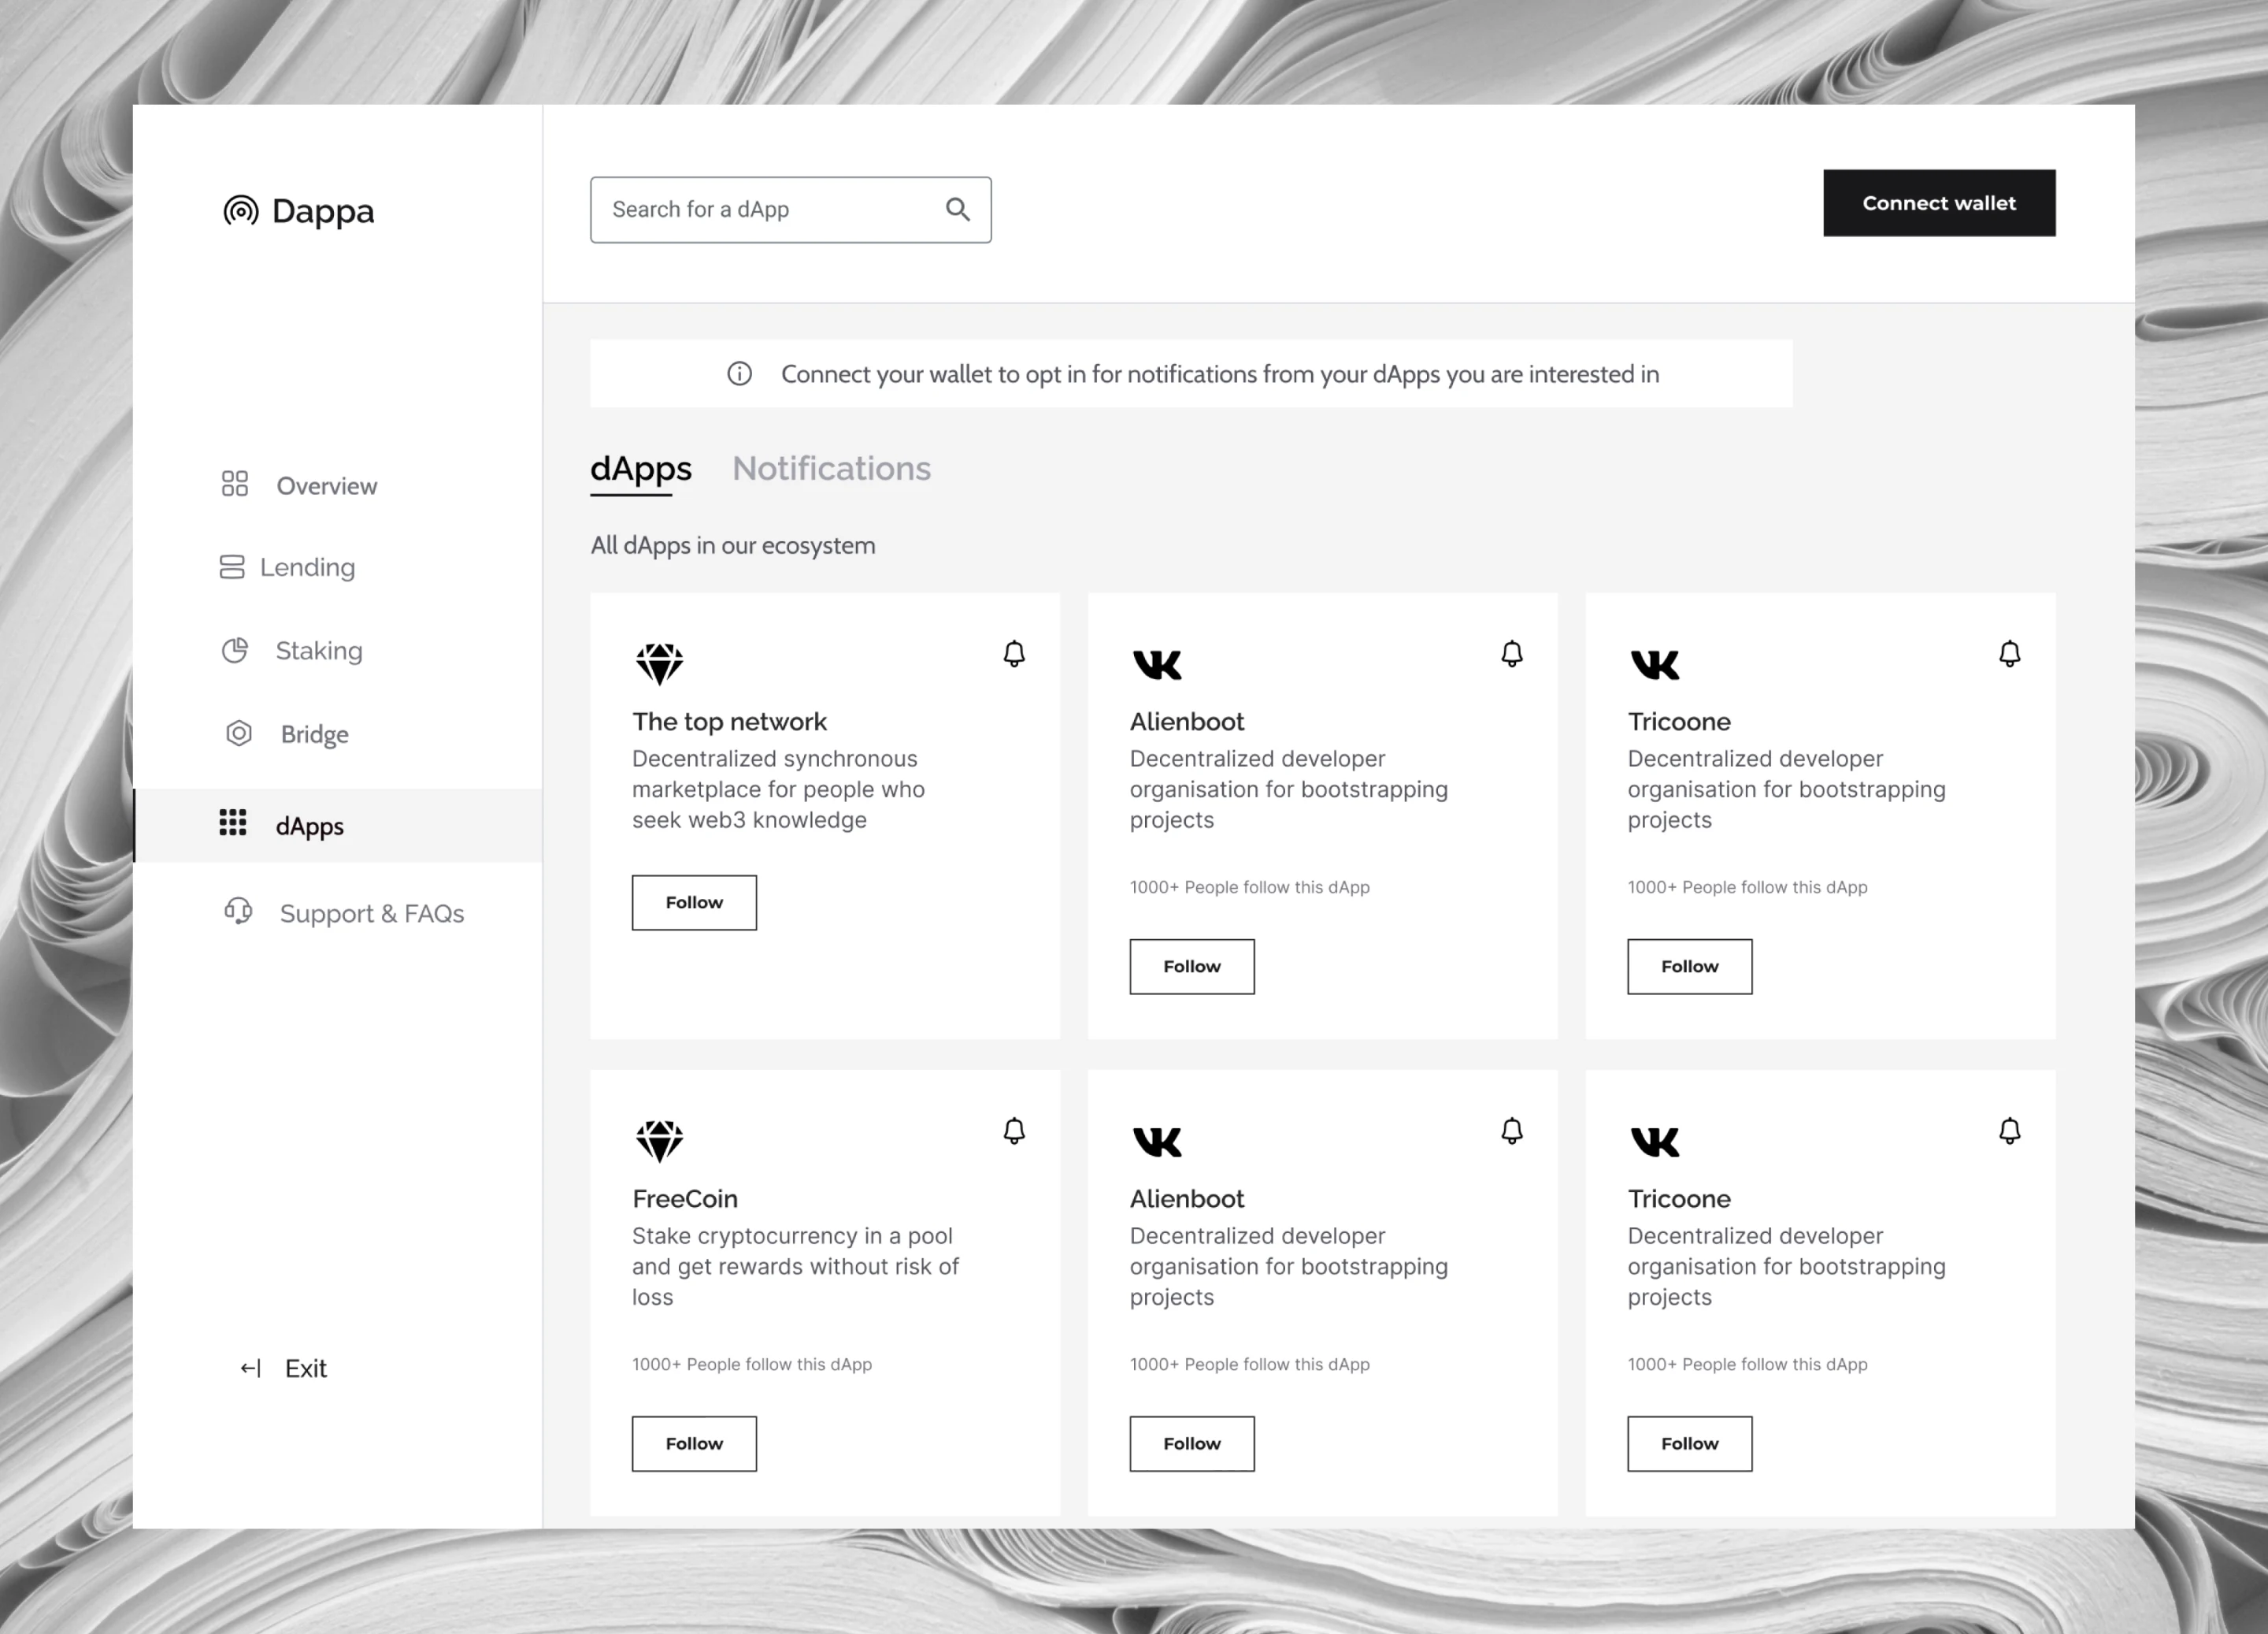Image resolution: width=2268 pixels, height=1634 pixels.
Task: Click the info icon in wallet banner
Action: click(x=739, y=373)
